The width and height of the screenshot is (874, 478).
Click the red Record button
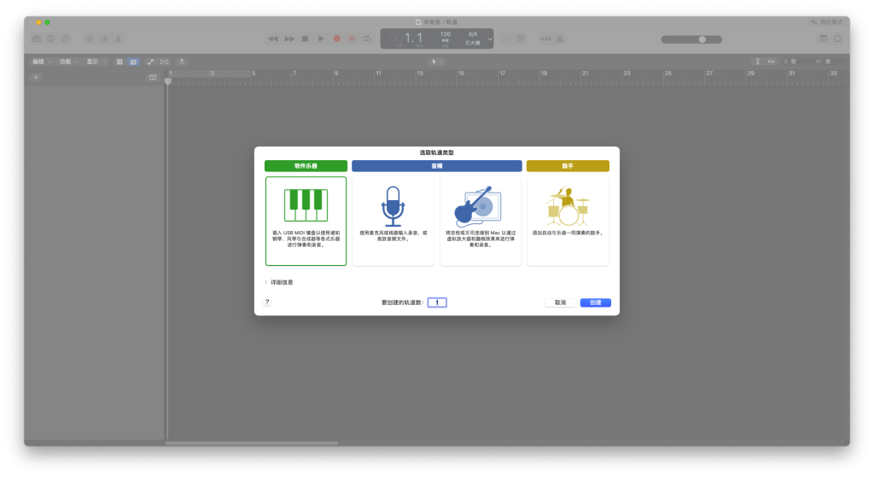coord(336,39)
